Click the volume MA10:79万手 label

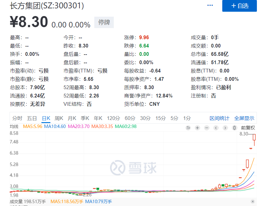click(x=99, y=201)
